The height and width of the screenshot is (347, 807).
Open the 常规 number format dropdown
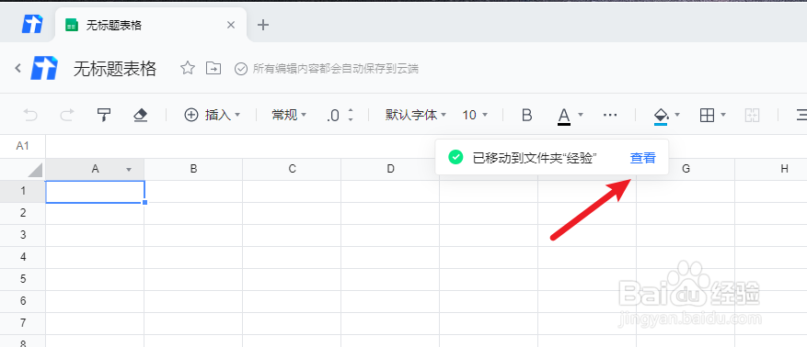tap(289, 115)
